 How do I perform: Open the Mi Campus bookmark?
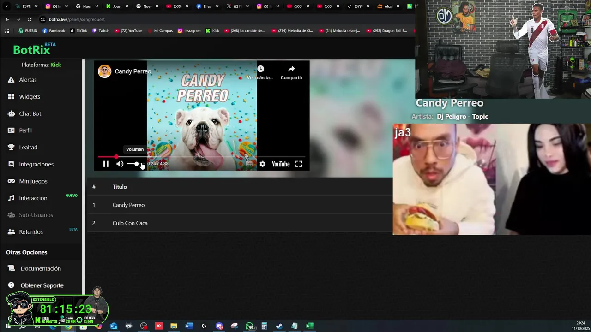click(160, 31)
